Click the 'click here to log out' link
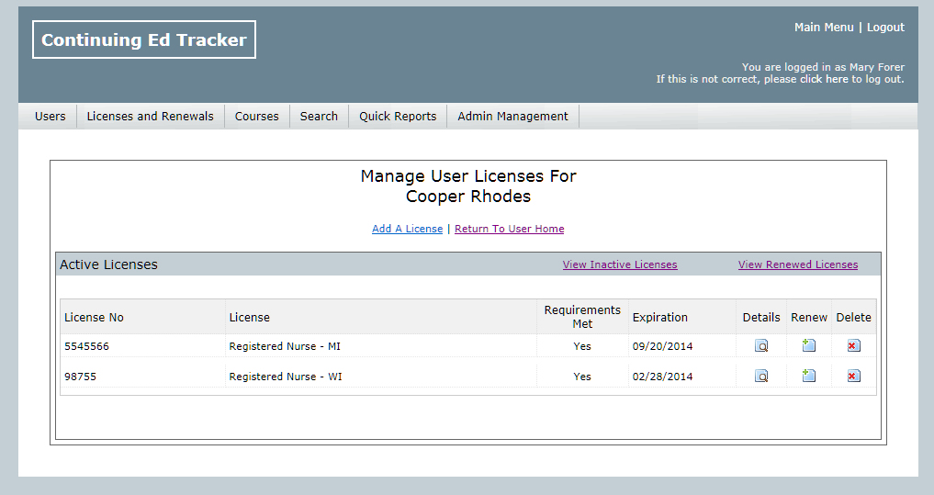934x495 pixels. tap(823, 80)
